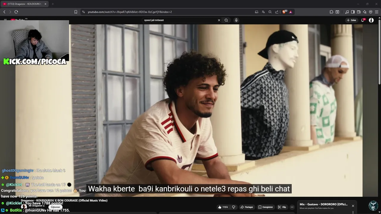Viewport: 381px width, 214px height.
Task: Open YouTube notifications bell
Action: [363, 20]
